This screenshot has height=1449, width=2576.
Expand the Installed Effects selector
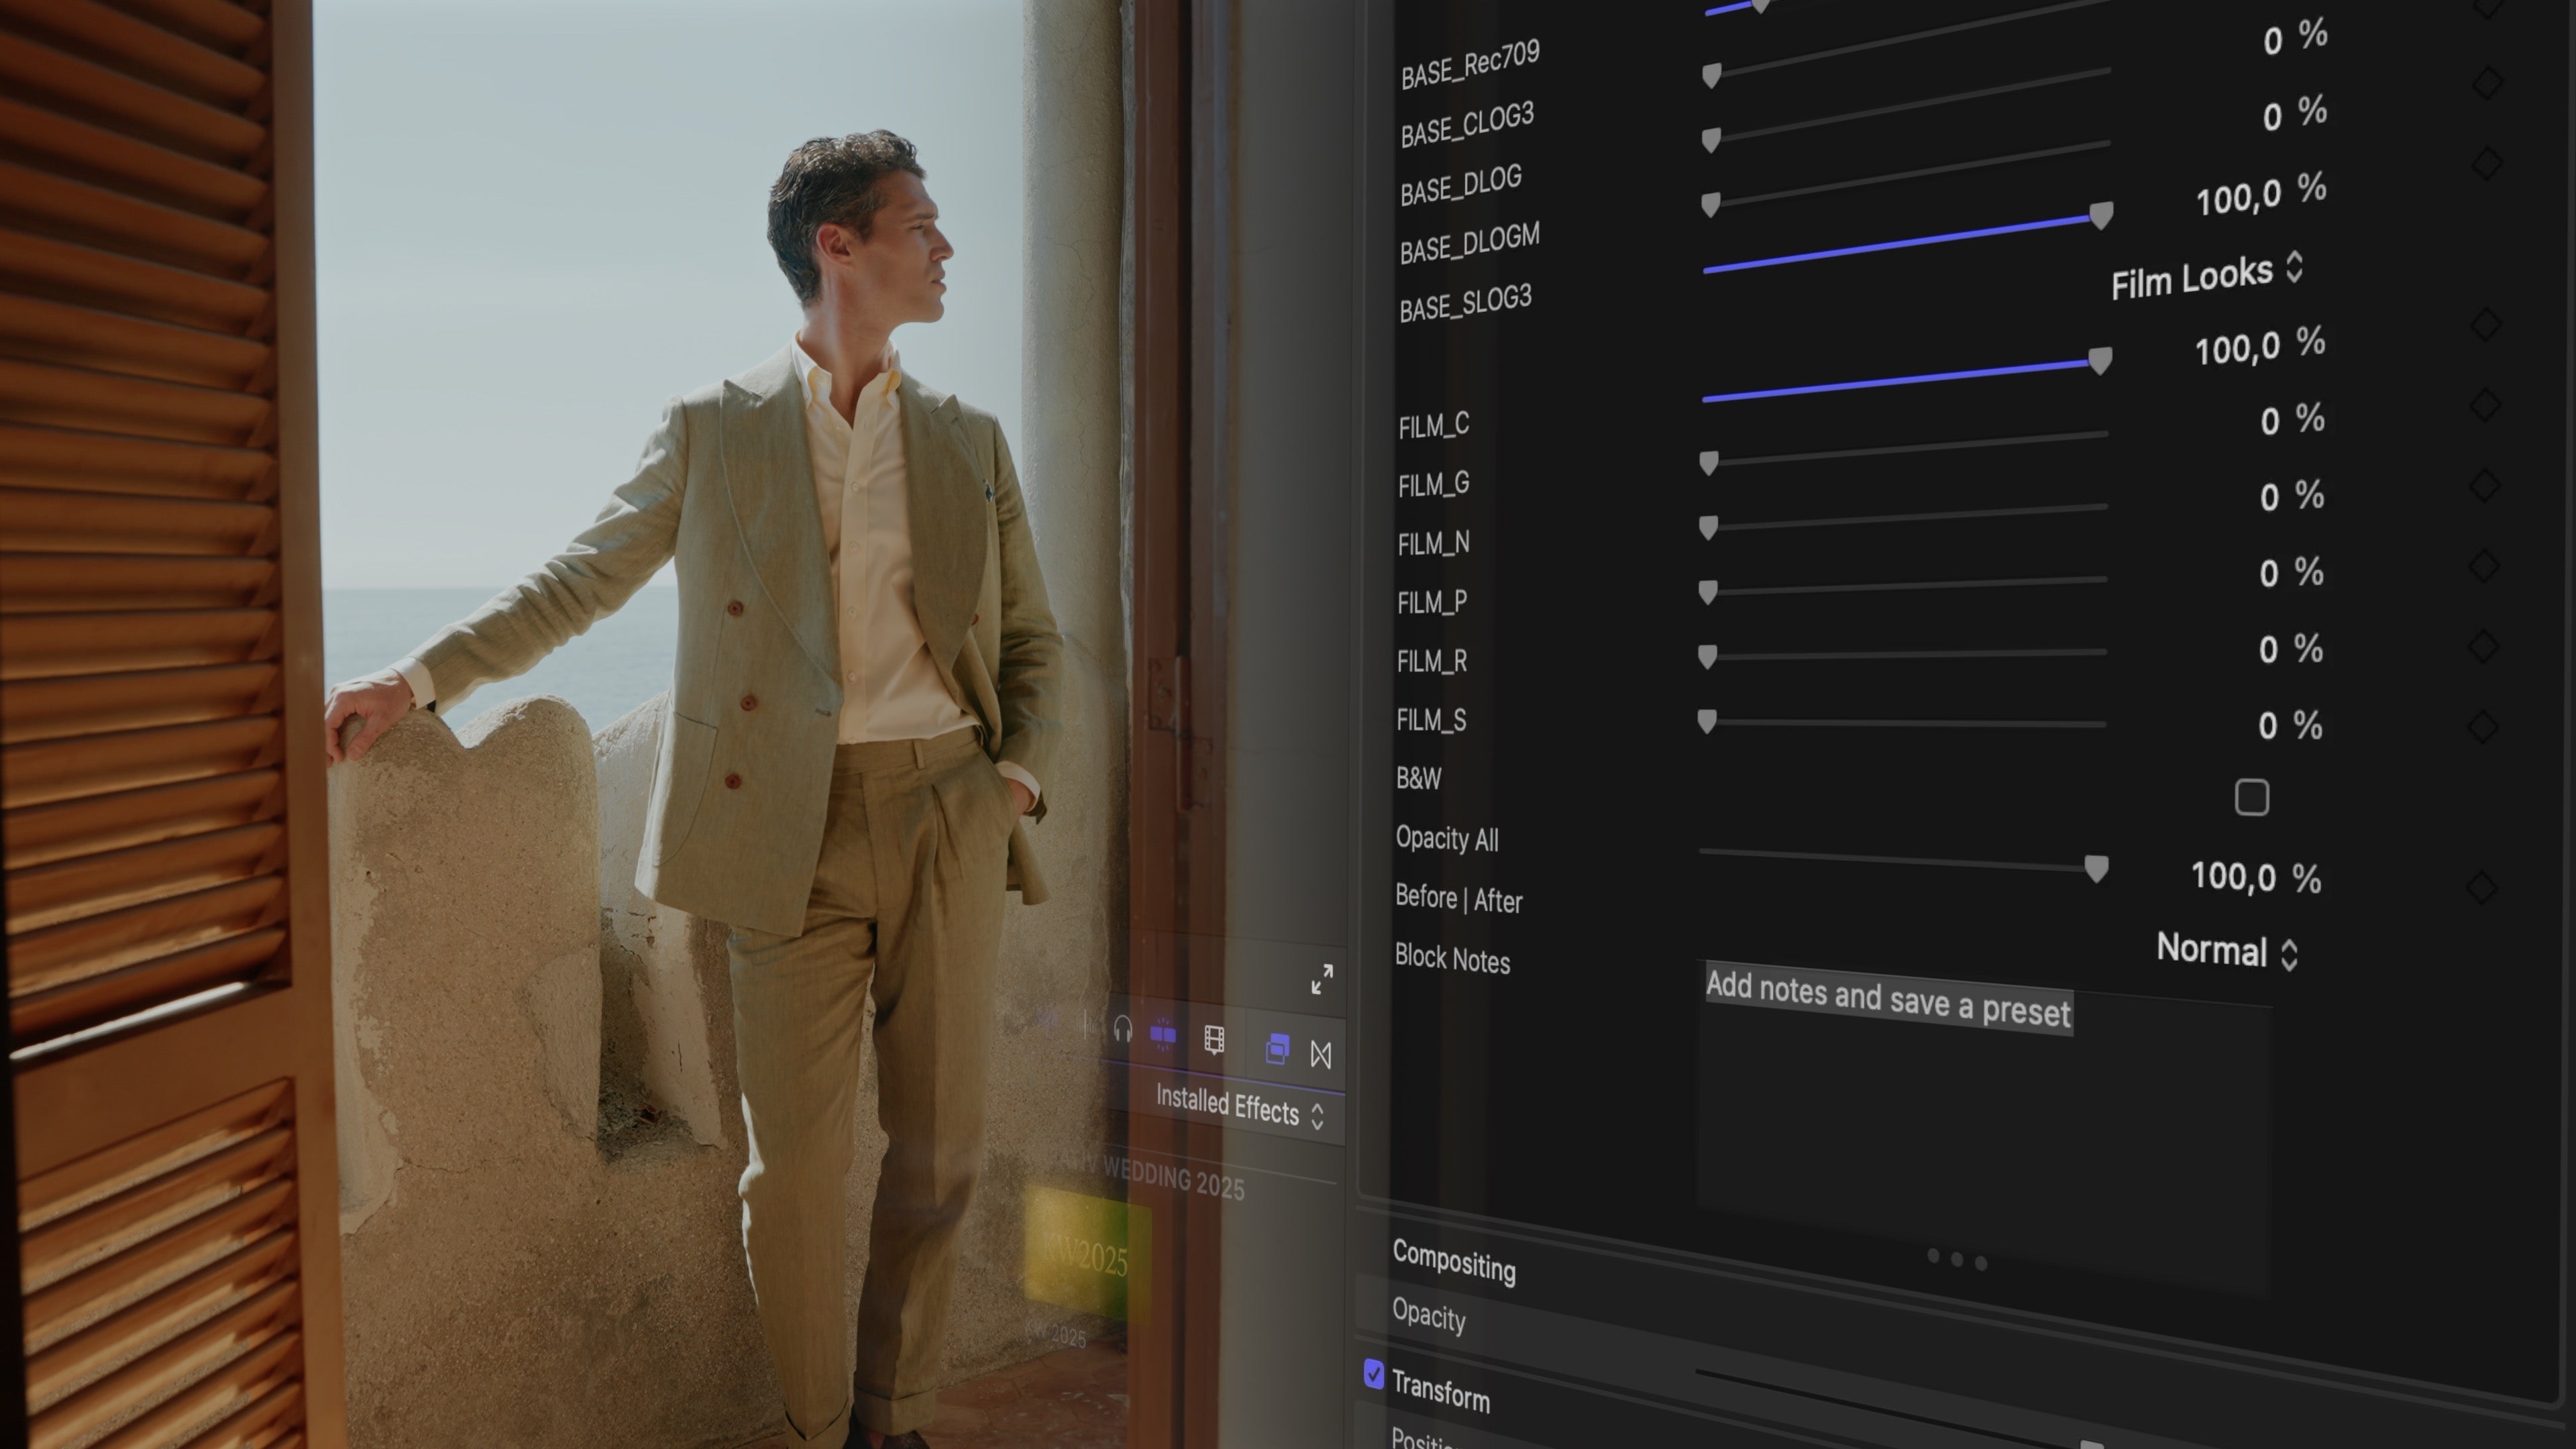[1240, 1110]
